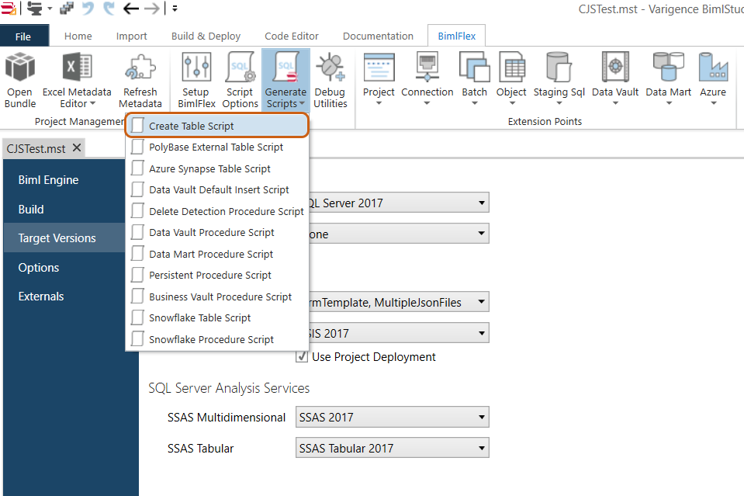Open the Connection extension point menu
The width and height of the screenshot is (744, 496).
427,79
